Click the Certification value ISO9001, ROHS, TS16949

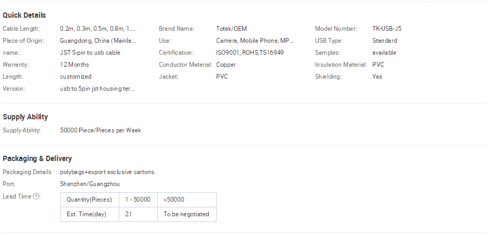pyautogui.click(x=250, y=53)
